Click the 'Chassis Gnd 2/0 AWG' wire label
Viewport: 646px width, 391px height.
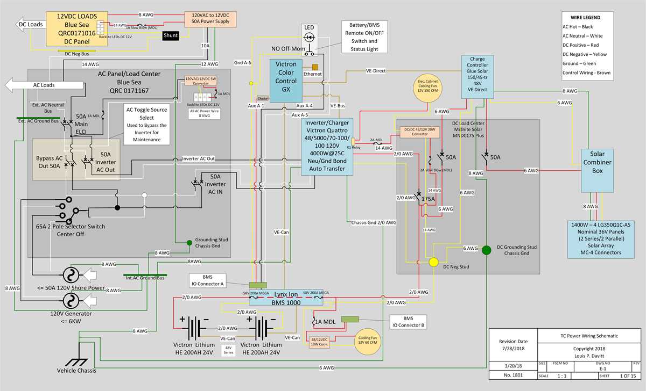coord(374,222)
